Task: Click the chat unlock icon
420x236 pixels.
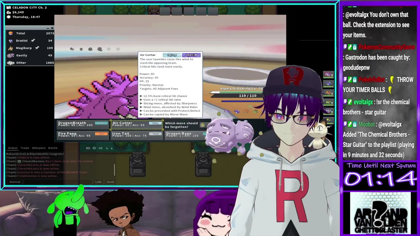Action: coord(106,148)
